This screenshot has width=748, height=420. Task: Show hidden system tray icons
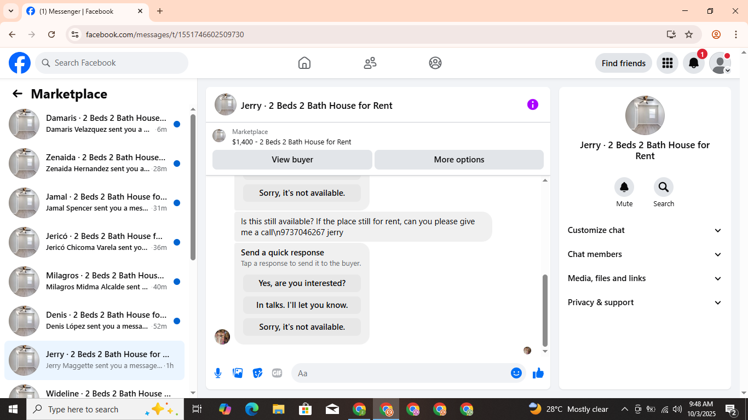click(x=624, y=409)
